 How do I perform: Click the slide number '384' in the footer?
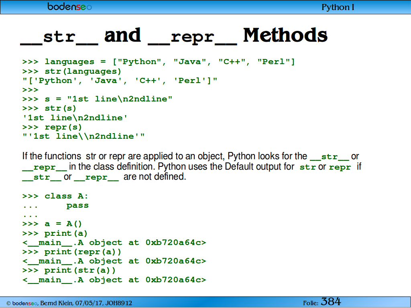click(331, 302)
